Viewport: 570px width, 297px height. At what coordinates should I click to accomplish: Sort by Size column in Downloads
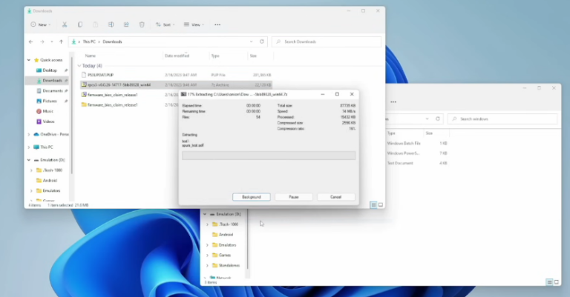[x=253, y=56]
